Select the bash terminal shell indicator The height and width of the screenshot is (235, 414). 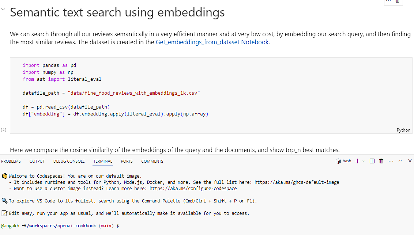[343, 161]
